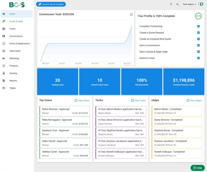Click the open icon beside View eApps
This screenshot has width=207, height=172.
[x=188, y=100]
